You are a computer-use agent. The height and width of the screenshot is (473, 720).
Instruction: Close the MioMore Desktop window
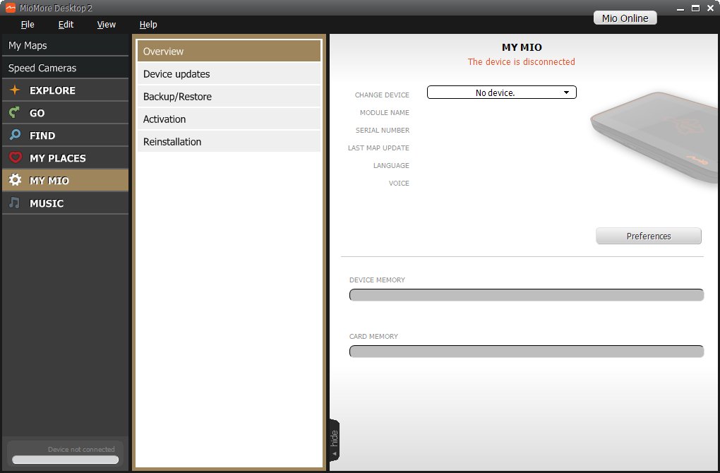tap(710, 8)
